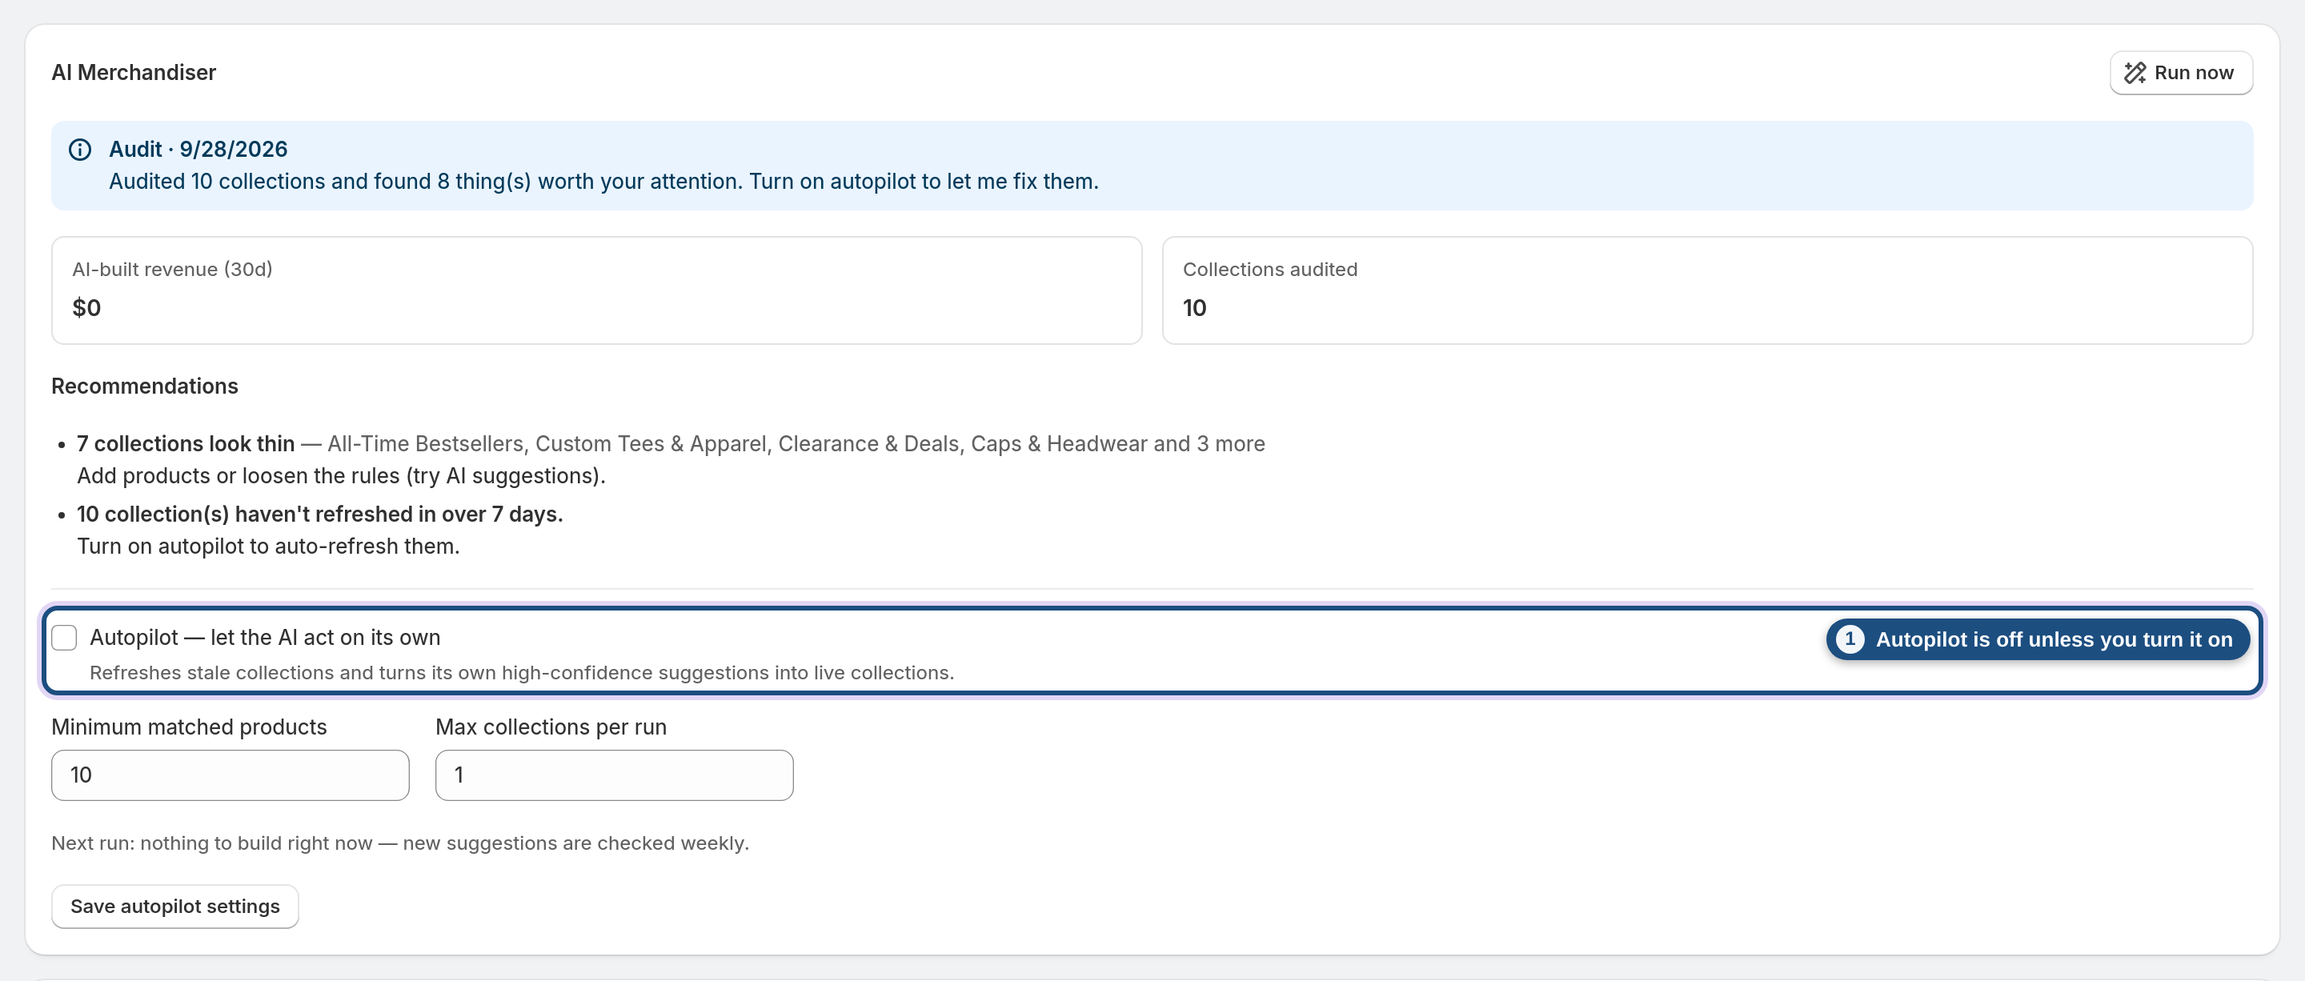Click the audit info circle icon
The image size is (2305, 981).
(80, 150)
